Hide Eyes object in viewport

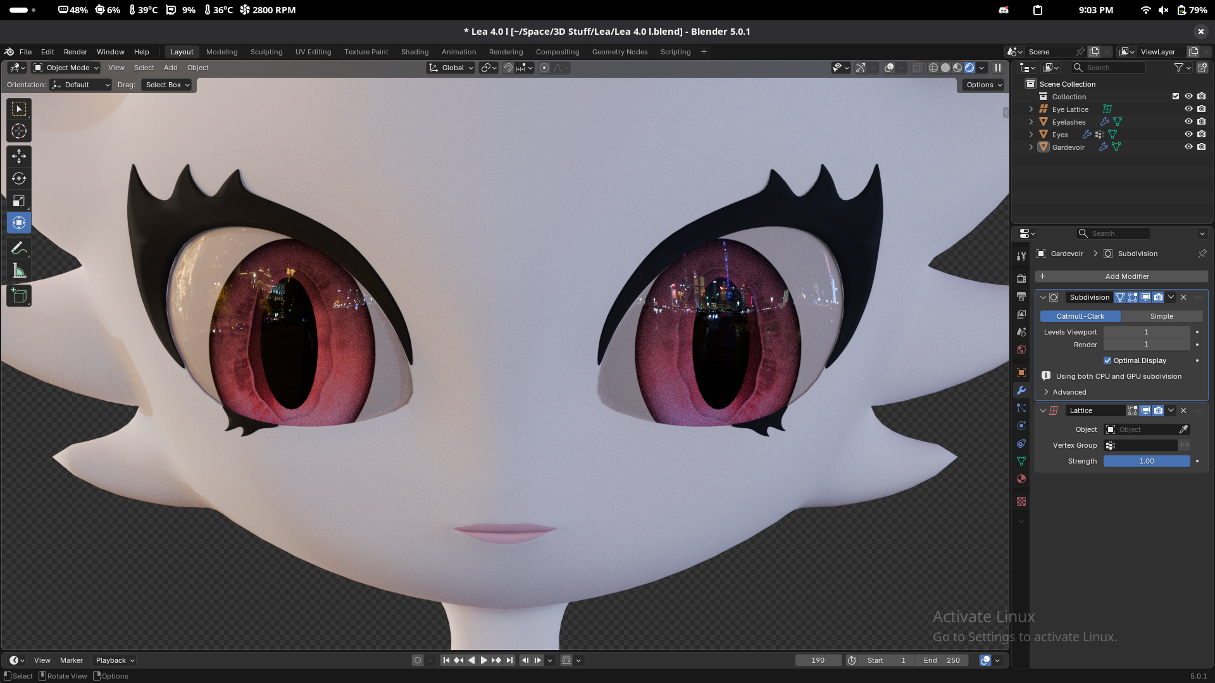click(1188, 134)
